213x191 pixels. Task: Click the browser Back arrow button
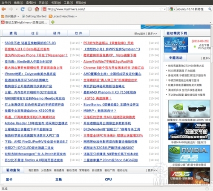pyautogui.click(x=4, y=9)
